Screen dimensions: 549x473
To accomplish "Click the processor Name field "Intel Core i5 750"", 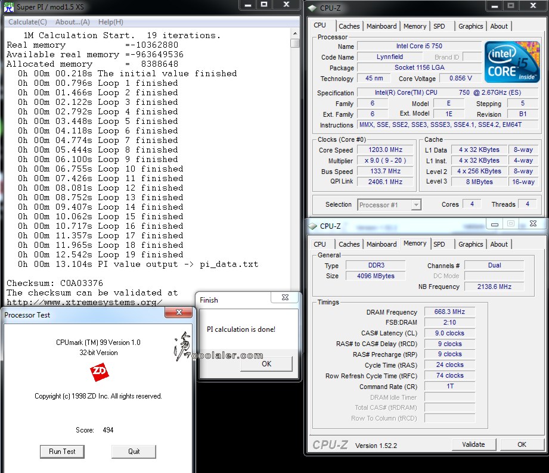I will coord(419,46).
